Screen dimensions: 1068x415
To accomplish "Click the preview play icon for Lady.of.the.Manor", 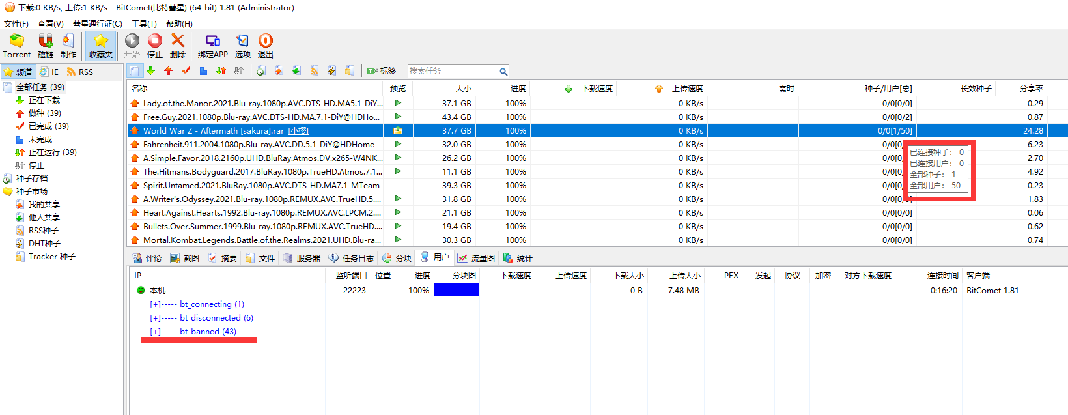I will tap(398, 103).
